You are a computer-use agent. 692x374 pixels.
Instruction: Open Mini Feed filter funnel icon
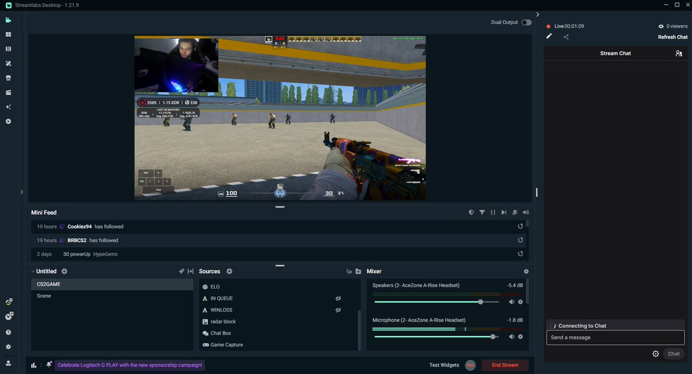click(x=482, y=213)
